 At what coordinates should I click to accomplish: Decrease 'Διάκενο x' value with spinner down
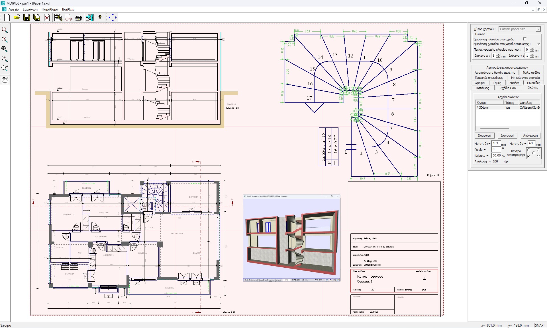click(x=498, y=57)
